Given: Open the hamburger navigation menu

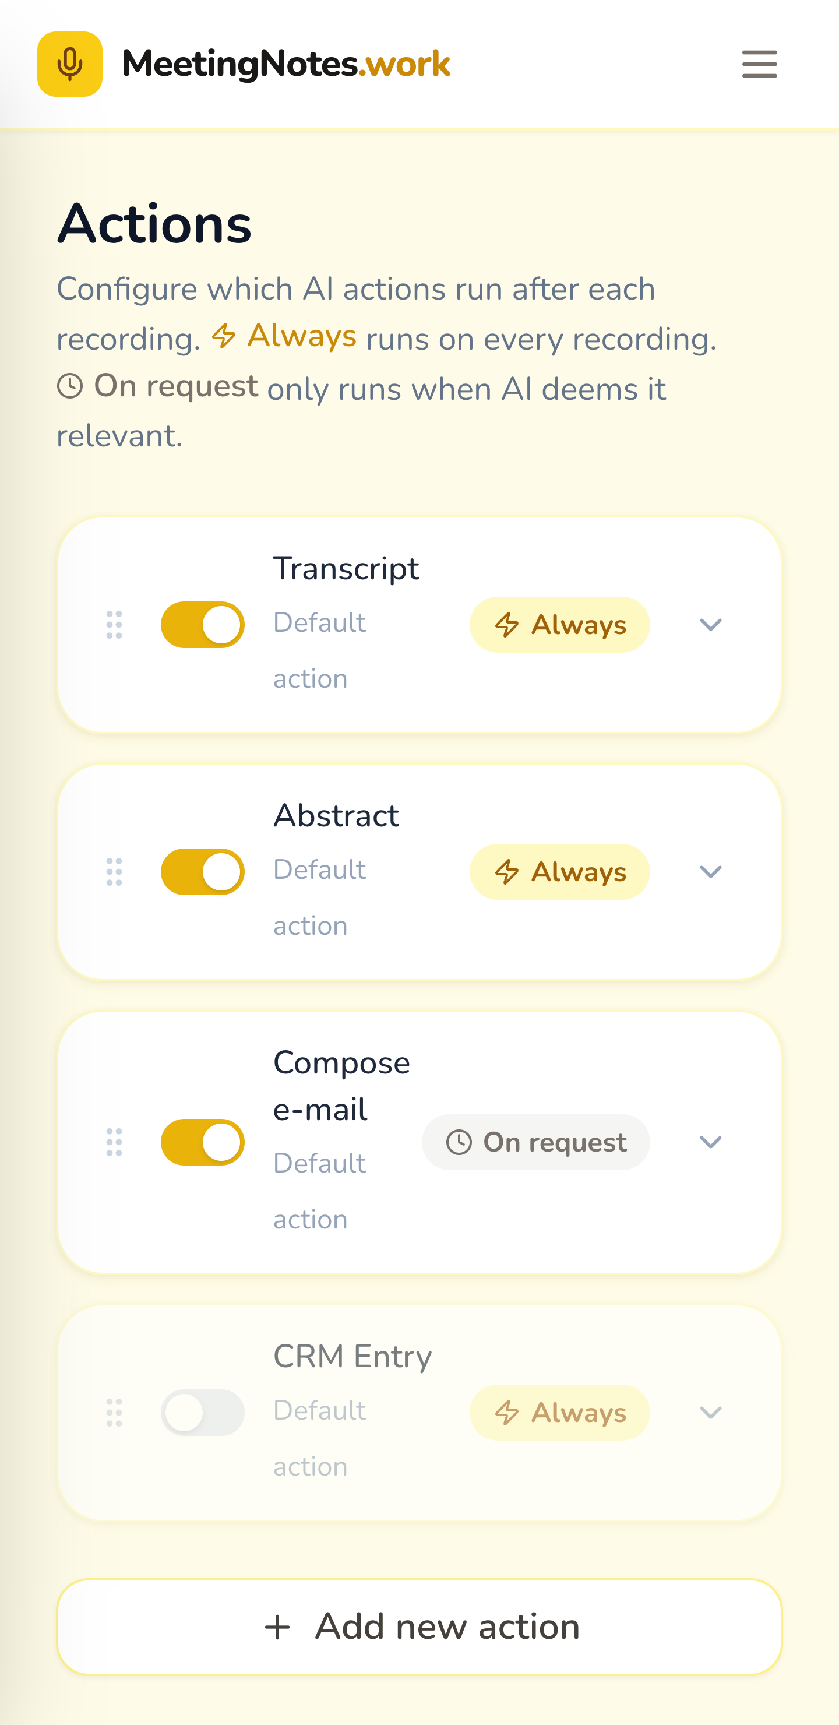Looking at the screenshot, I should click(x=759, y=64).
